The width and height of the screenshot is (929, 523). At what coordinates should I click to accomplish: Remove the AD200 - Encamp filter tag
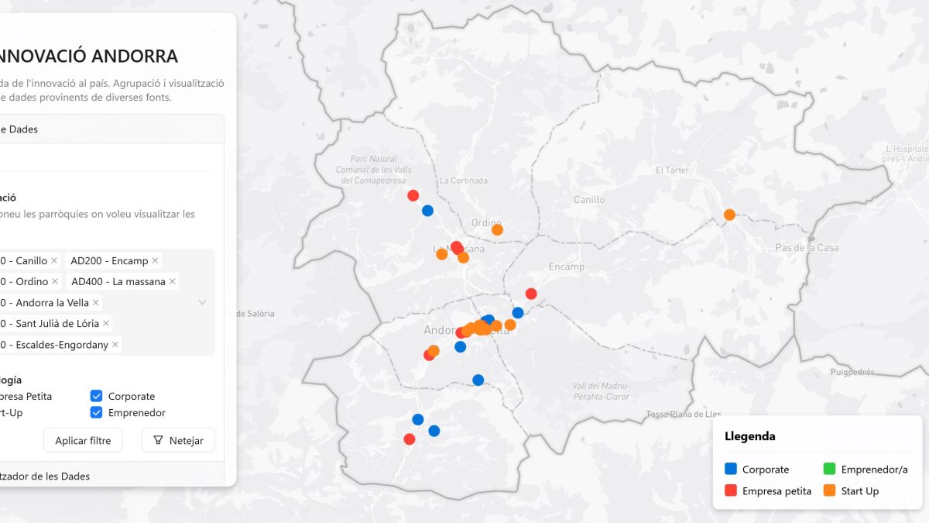point(155,260)
